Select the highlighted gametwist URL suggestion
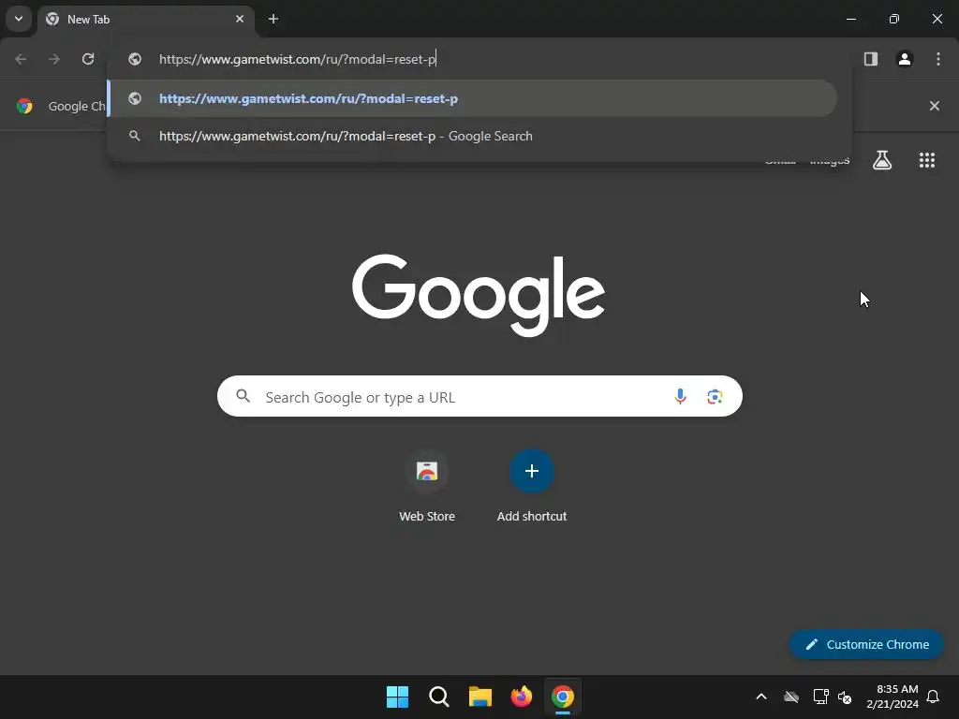Image resolution: width=959 pixels, height=719 pixels. [x=472, y=98]
